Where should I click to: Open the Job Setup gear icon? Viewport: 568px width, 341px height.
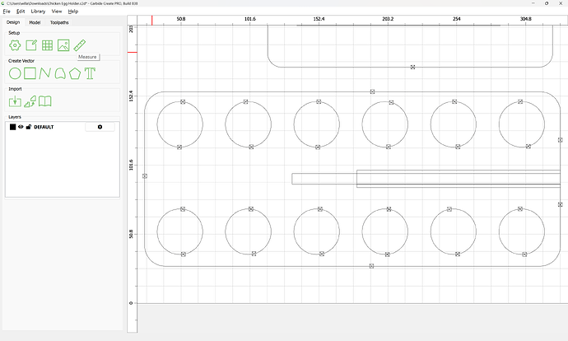(x=15, y=45)
